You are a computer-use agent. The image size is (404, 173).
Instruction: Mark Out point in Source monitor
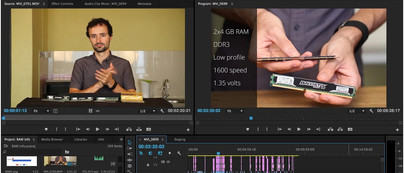point(66,129)
